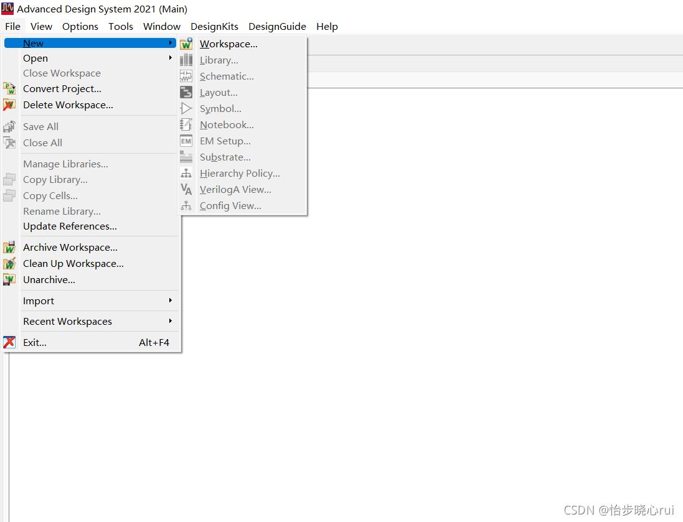Click the Symbol triangle icon
The image size is (683, 522).
(x=186, y=108)
